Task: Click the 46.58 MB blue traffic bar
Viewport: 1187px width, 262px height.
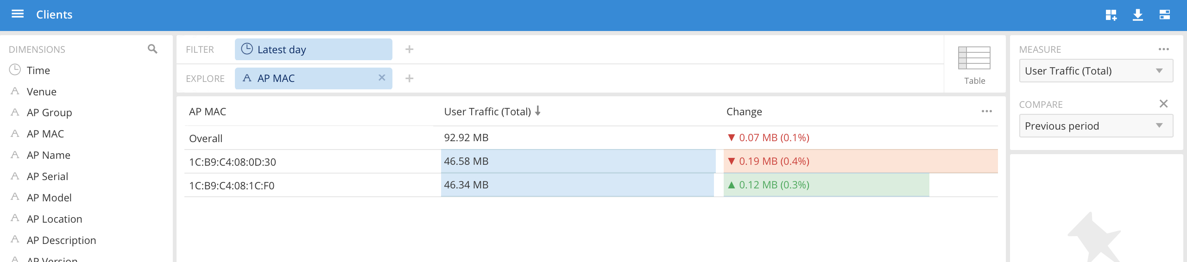Action: pos(578,161)
